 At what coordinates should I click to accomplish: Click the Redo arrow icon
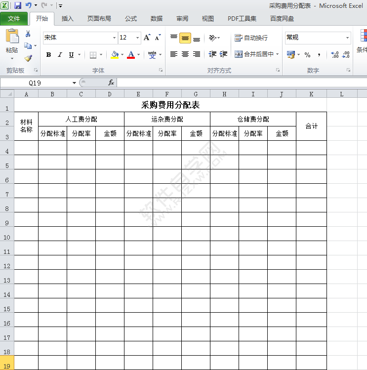tap(44, 5)
